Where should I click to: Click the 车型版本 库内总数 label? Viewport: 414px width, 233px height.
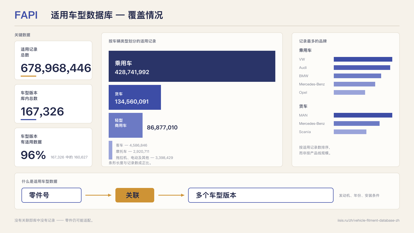point(29,96)
